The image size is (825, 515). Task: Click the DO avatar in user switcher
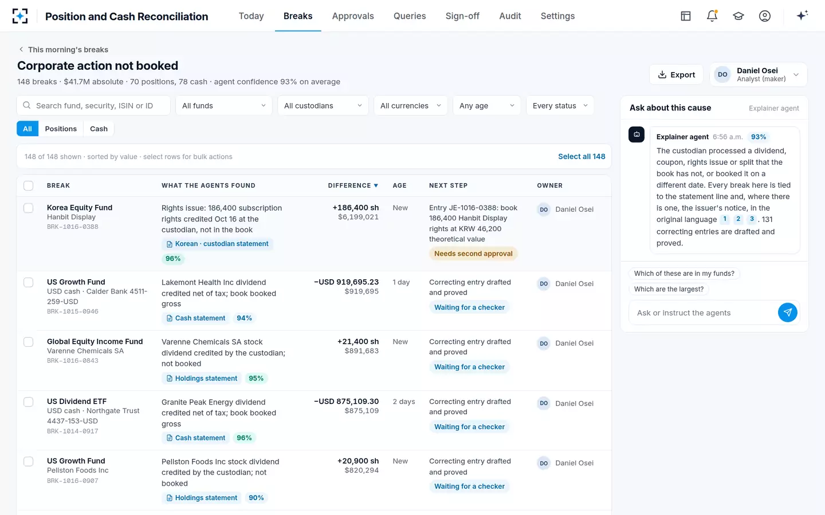click(722, 74)
